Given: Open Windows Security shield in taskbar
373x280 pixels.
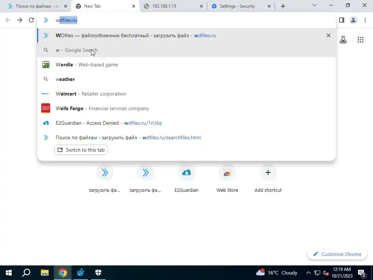Looking at the screenshot, I should pyautogui.click(x=98, y=273).
